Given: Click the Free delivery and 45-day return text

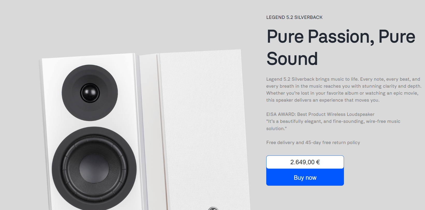Looking at the screenshot, I should tap(313, 142).
